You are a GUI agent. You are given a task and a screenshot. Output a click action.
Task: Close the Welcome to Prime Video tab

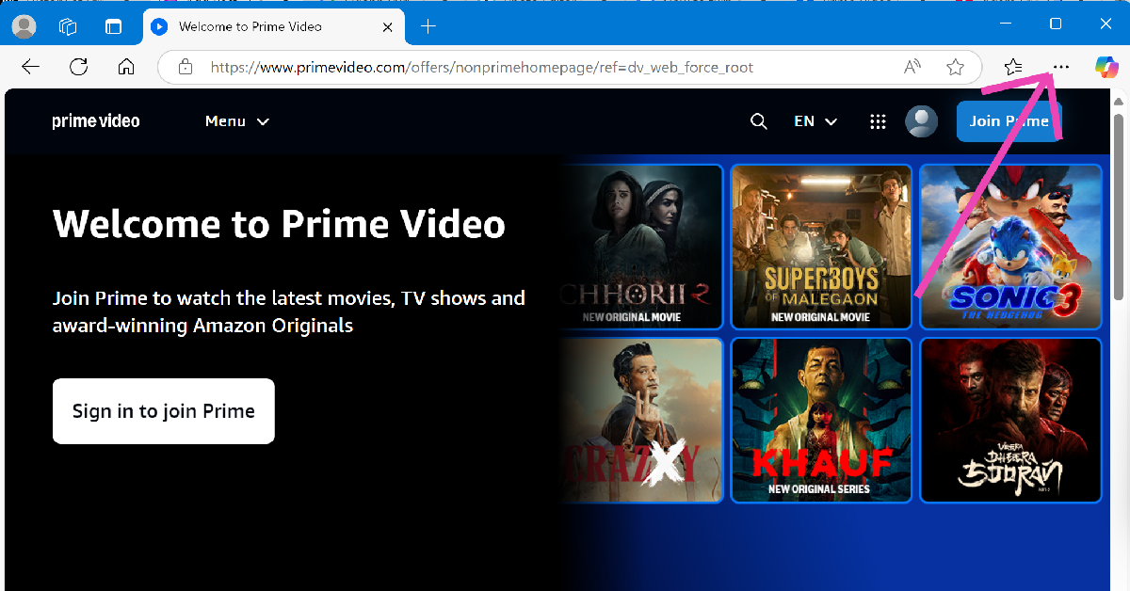(388, 26)
